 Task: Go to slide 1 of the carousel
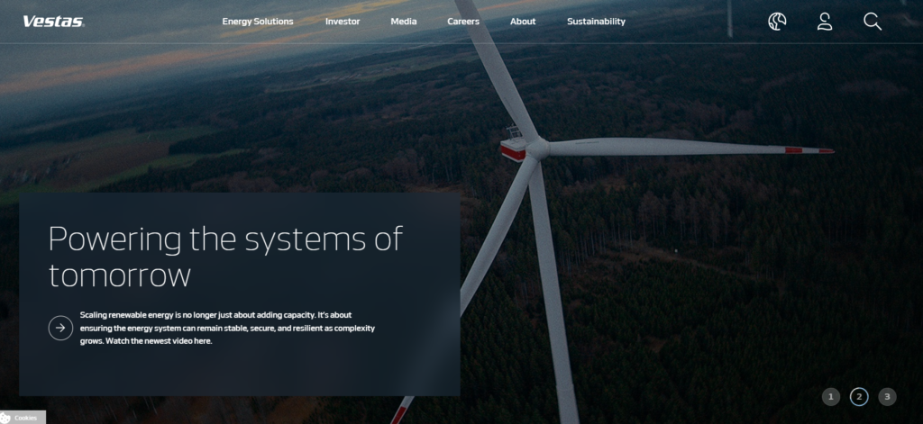830,397
